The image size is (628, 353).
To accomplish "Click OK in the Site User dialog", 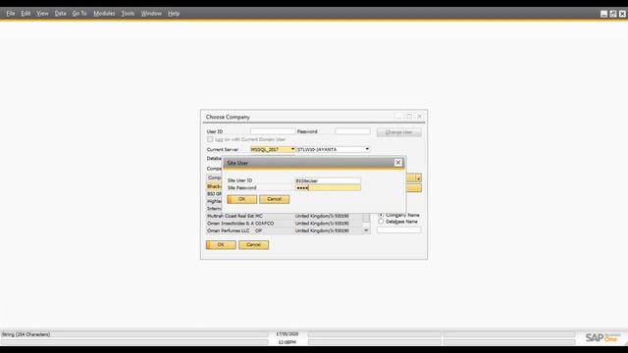I will (x=241, y=199).
